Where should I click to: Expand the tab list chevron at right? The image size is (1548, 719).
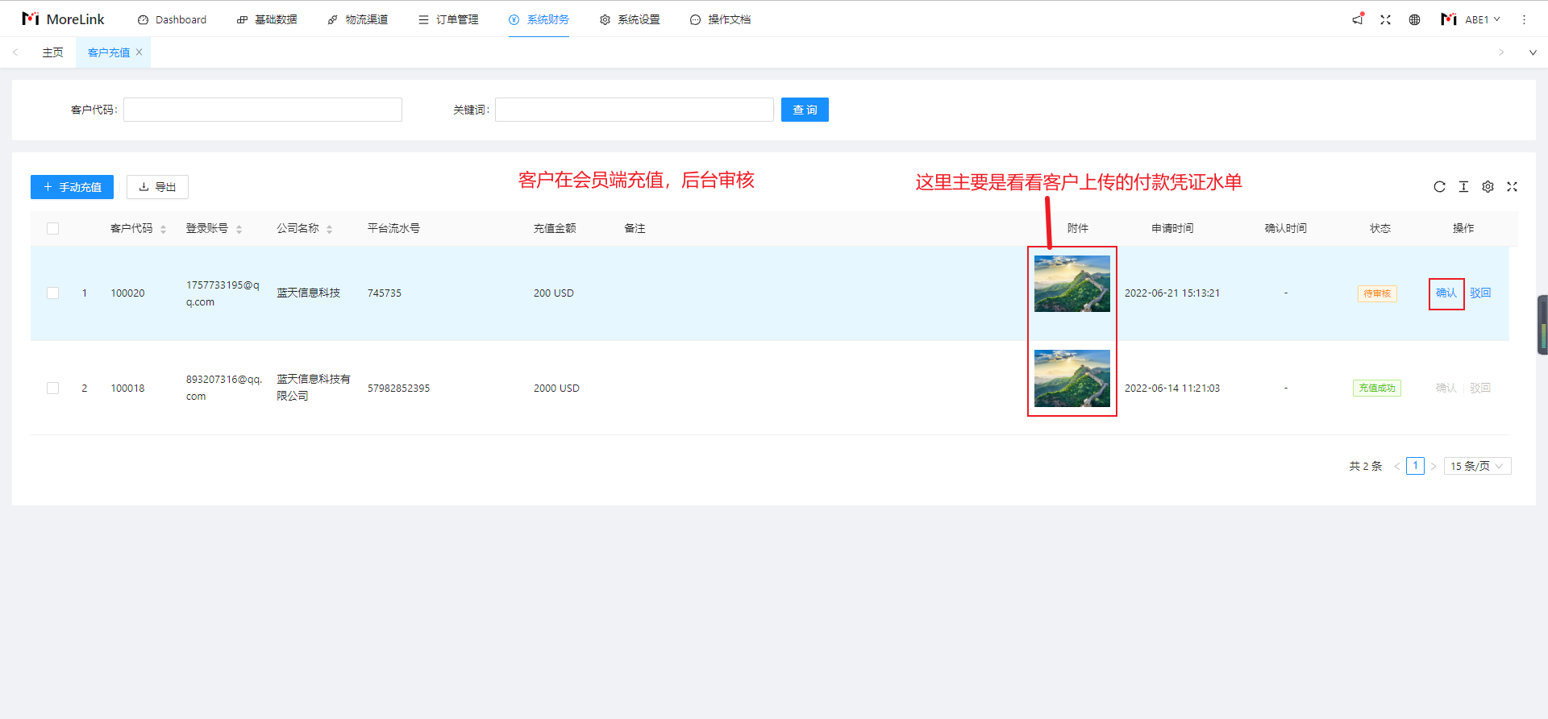pyautogui.click(x=1532, y=52)
